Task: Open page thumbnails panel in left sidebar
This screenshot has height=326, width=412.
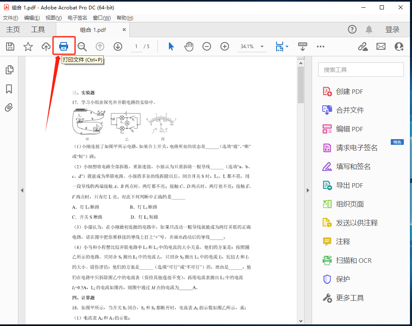Action: pos(9,70)
